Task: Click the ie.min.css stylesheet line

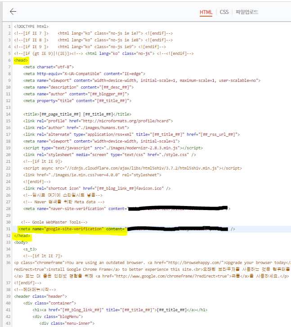Action: click(x=92, y=175)
